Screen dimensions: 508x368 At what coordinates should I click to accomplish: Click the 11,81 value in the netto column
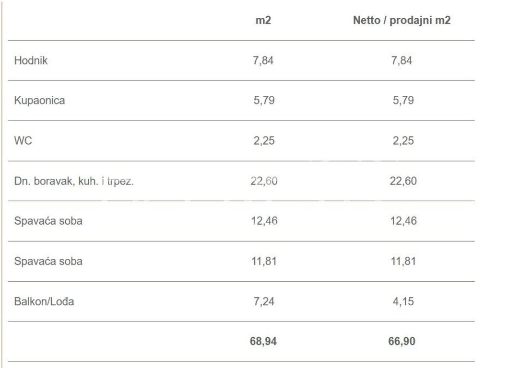click(x=403, y=262)
